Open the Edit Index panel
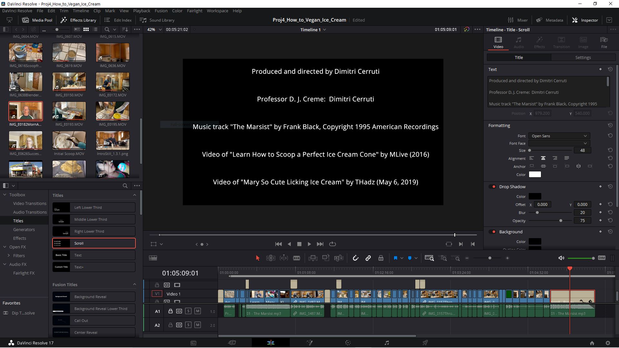 tap(118, 20)
